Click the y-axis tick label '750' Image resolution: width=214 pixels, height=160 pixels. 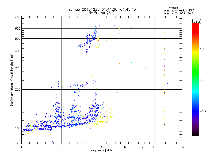tap(18, 17)
